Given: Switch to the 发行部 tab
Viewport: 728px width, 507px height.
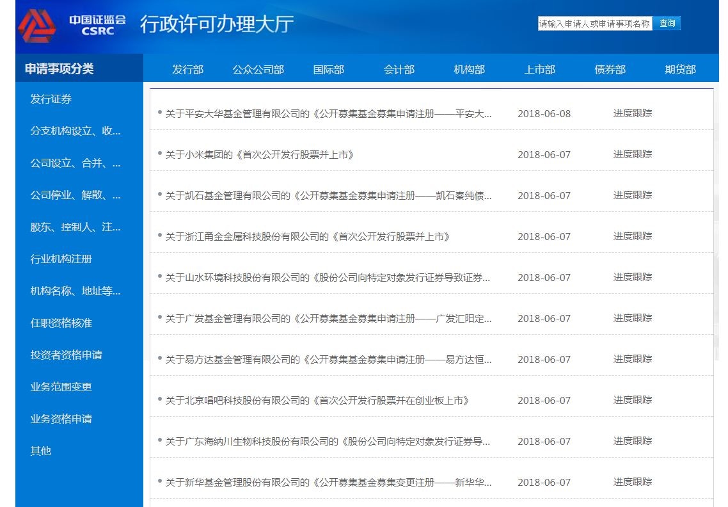Looking at the screenshot, I should (x=187, y=69).
